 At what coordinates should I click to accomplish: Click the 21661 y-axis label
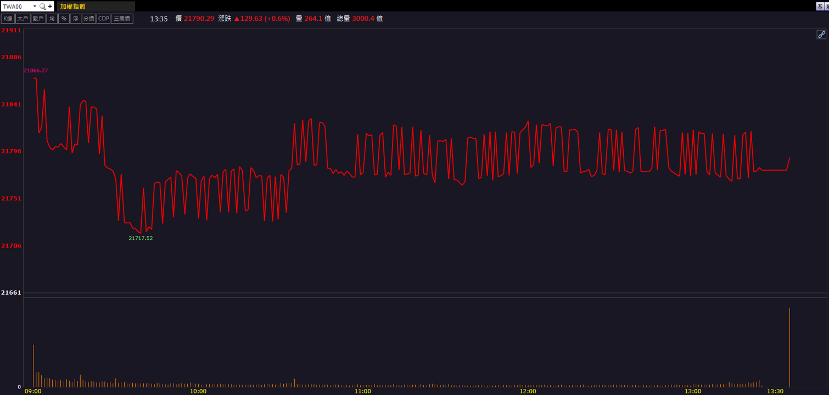click(x=11, y=293)
